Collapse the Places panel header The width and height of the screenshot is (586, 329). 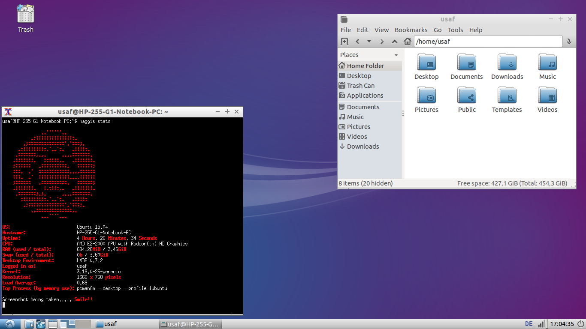(396, 54)
